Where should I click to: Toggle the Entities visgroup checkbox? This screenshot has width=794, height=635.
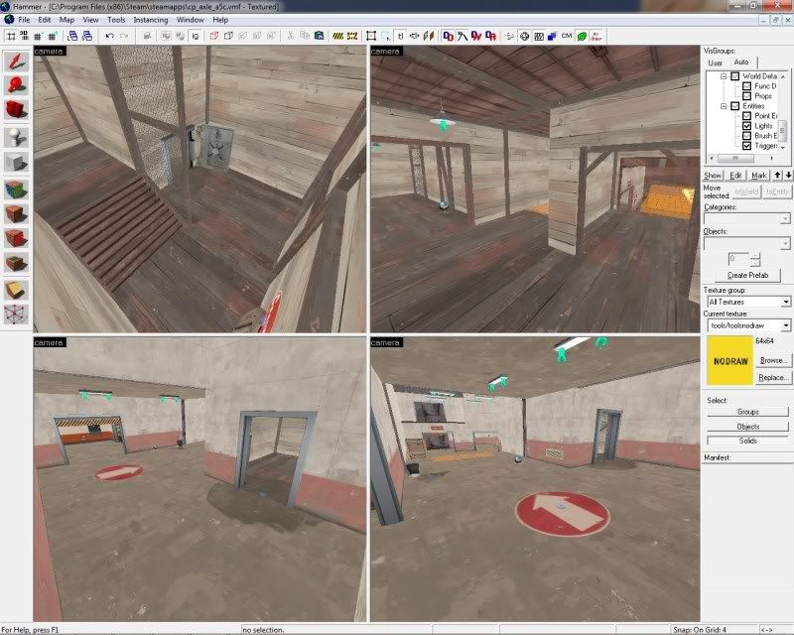734,106
